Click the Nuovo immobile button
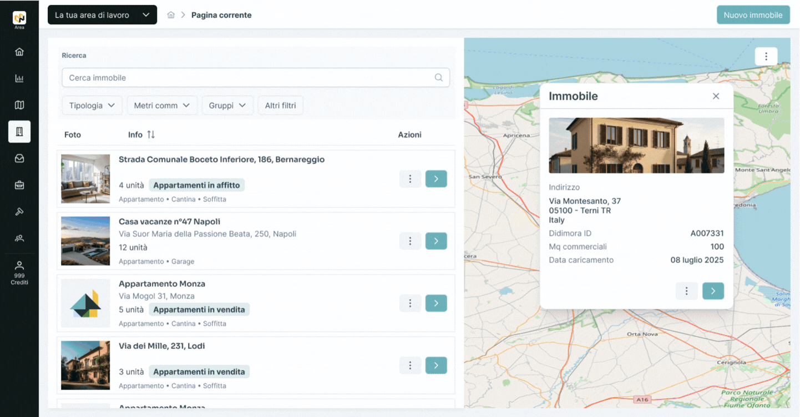Screen dimensions: 800x417 pyautogui.click(x=753, y=15)
